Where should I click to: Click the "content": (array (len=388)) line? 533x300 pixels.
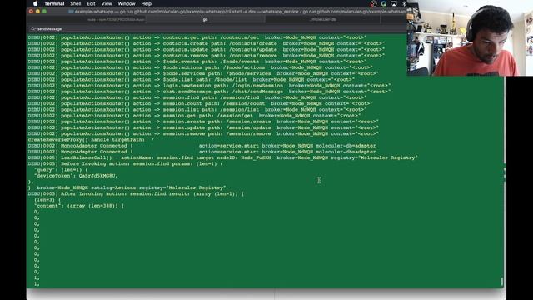coord(79,206)
